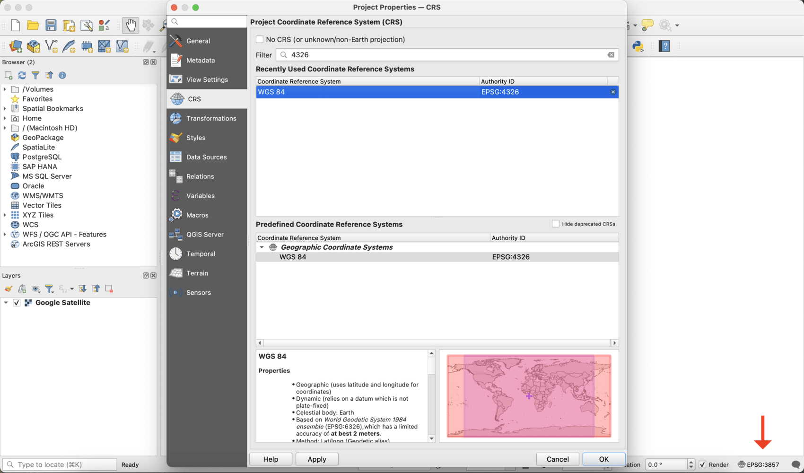The image size is (804, 473).
Task: Collapse the Google Satellite layer arrow
Action: [6, 303]
